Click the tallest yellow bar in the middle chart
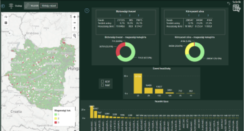Screen dimensions: 244x131 pos(138,84)
